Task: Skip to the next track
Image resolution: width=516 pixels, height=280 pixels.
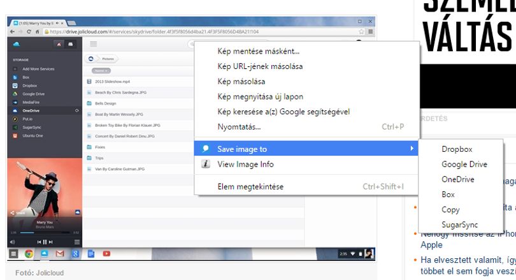Action: [x=51, y=242]
